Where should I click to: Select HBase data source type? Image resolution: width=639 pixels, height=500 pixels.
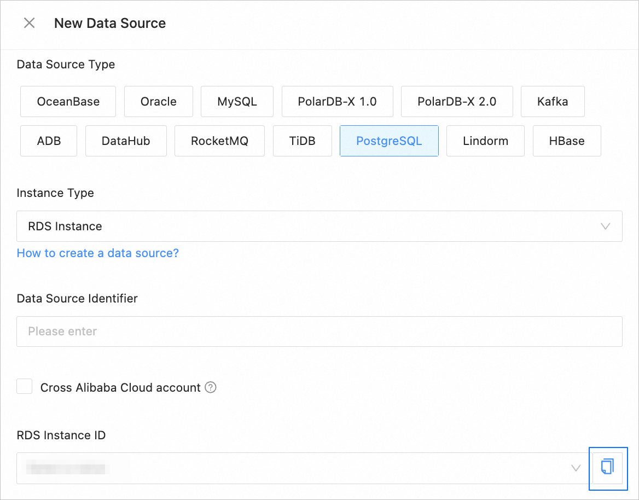tap(567, 141)
